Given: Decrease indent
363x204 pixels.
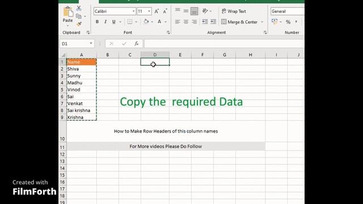Looking at the screenshot, I should (205, 22).
